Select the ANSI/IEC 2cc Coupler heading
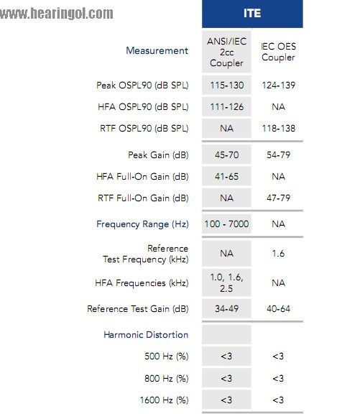The height and width of the screenshot is (414, 337). coord(226,52)
